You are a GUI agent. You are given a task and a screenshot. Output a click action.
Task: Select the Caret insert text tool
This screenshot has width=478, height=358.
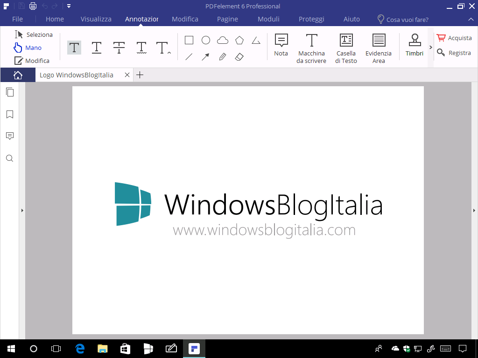pyautogui.click(x=163, y=48)
